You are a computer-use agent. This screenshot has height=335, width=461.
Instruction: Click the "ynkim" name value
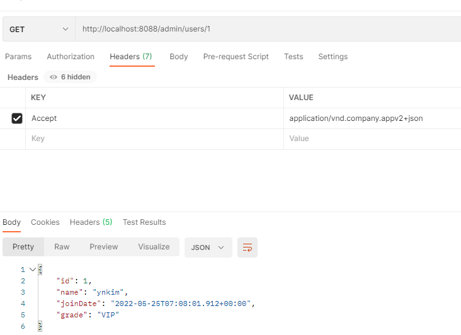tap(108, 292)
